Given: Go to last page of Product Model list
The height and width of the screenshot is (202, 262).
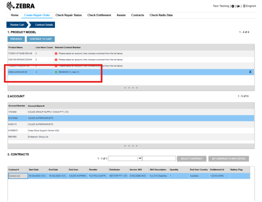Looking at the screenshot, I should tap(137, 88).
